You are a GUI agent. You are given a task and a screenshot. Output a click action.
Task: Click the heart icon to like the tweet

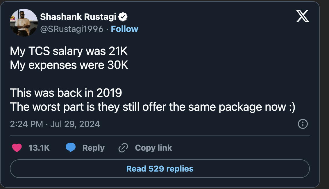coord(17,148)
